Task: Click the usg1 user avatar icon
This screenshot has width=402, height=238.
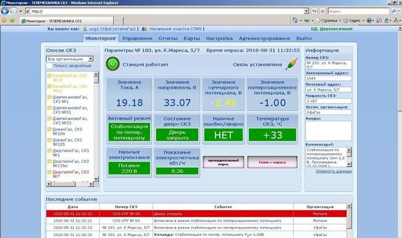Action: (x=85, y=29)
